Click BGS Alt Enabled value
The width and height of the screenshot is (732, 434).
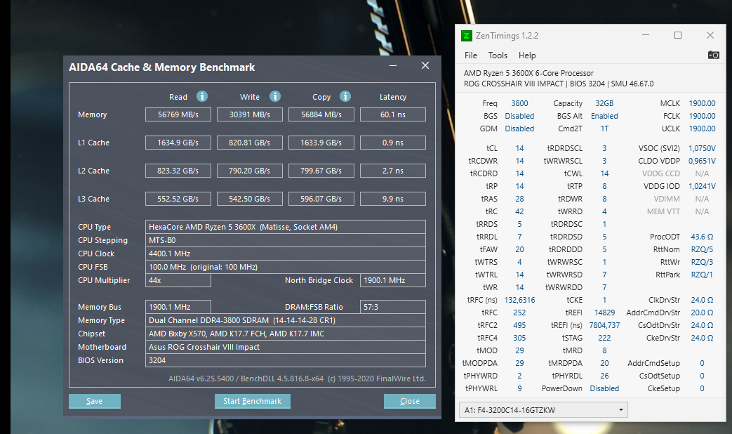coord(604,116)
